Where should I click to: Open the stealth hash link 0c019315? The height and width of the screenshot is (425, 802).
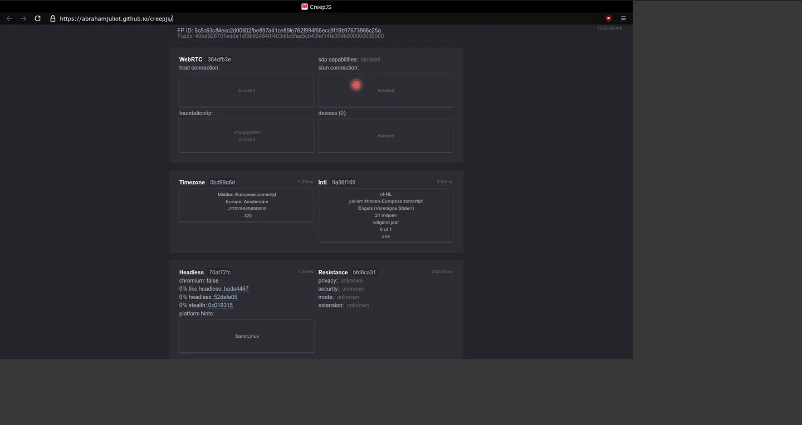pyautogui.click(x=221, y=305)
